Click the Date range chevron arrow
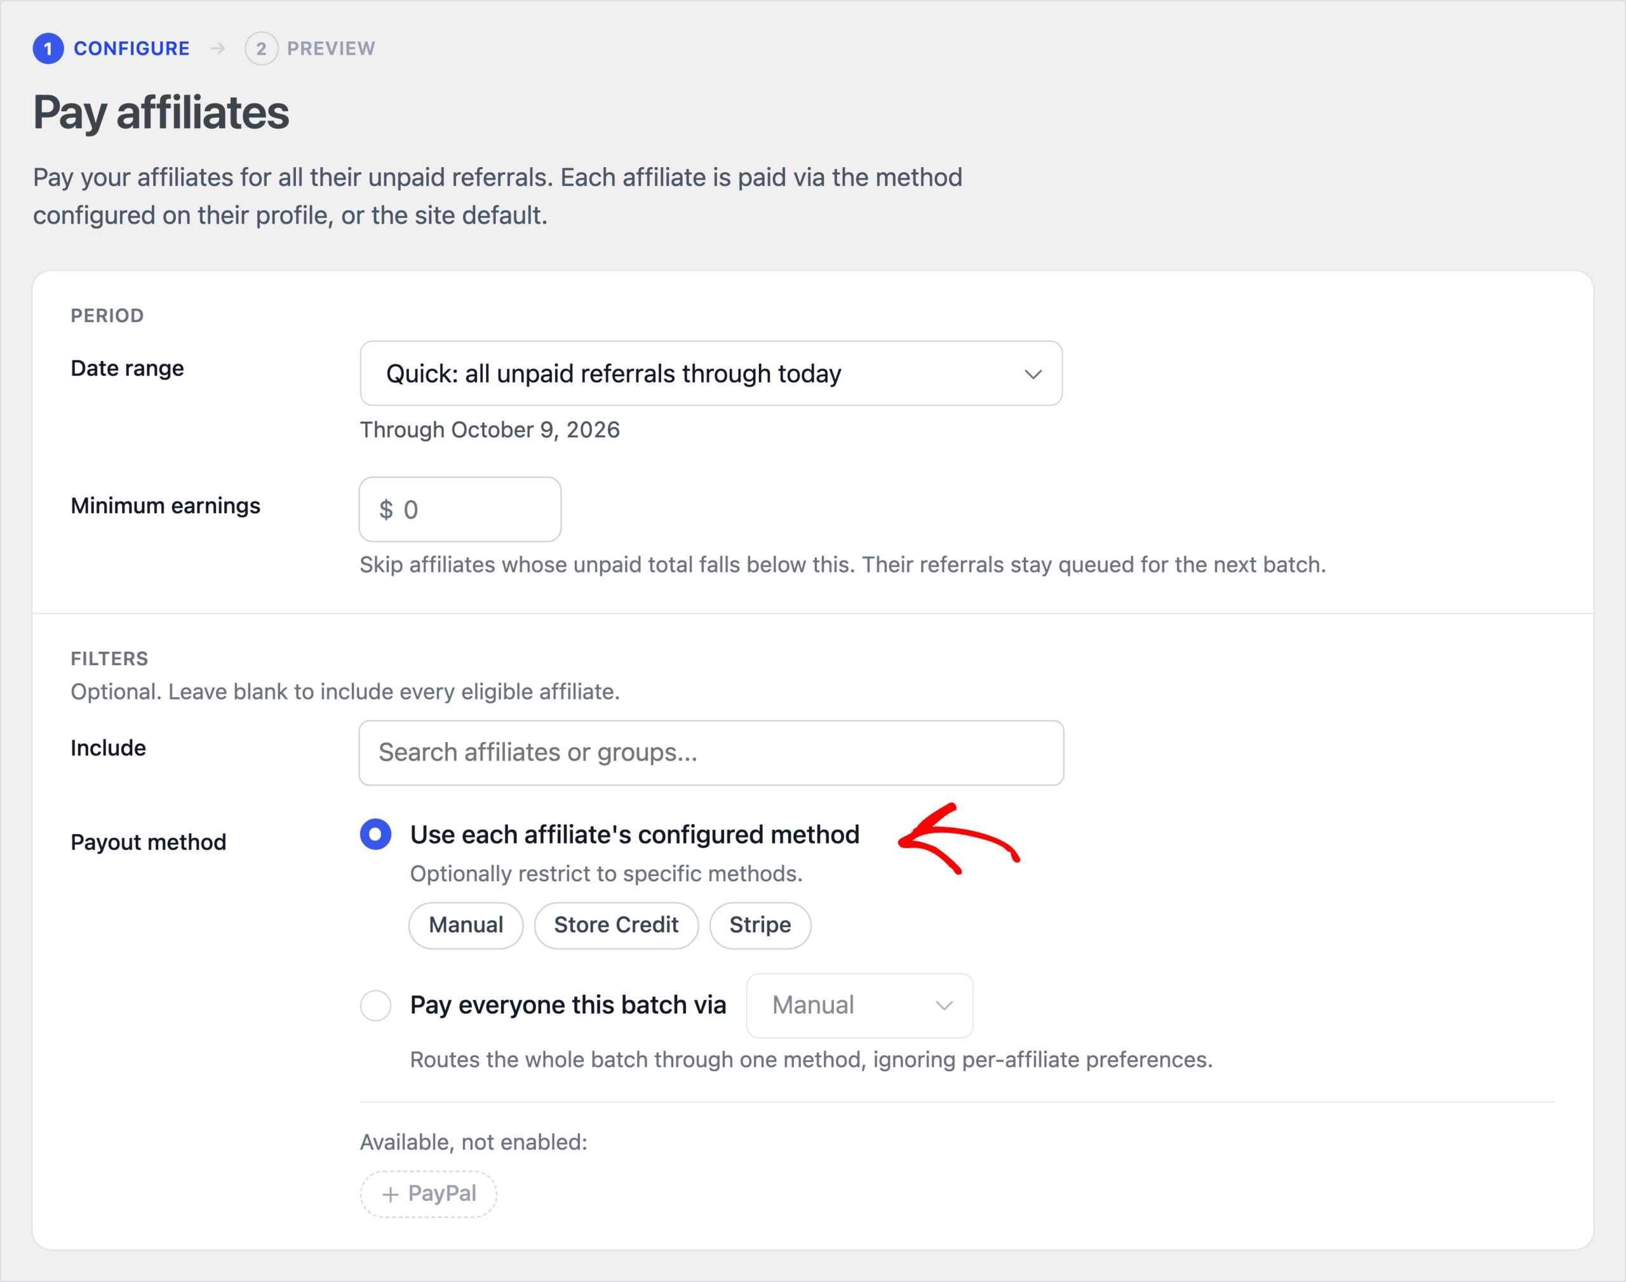The width and height of the screenshot is (1626, 1282). (1033, 374)
